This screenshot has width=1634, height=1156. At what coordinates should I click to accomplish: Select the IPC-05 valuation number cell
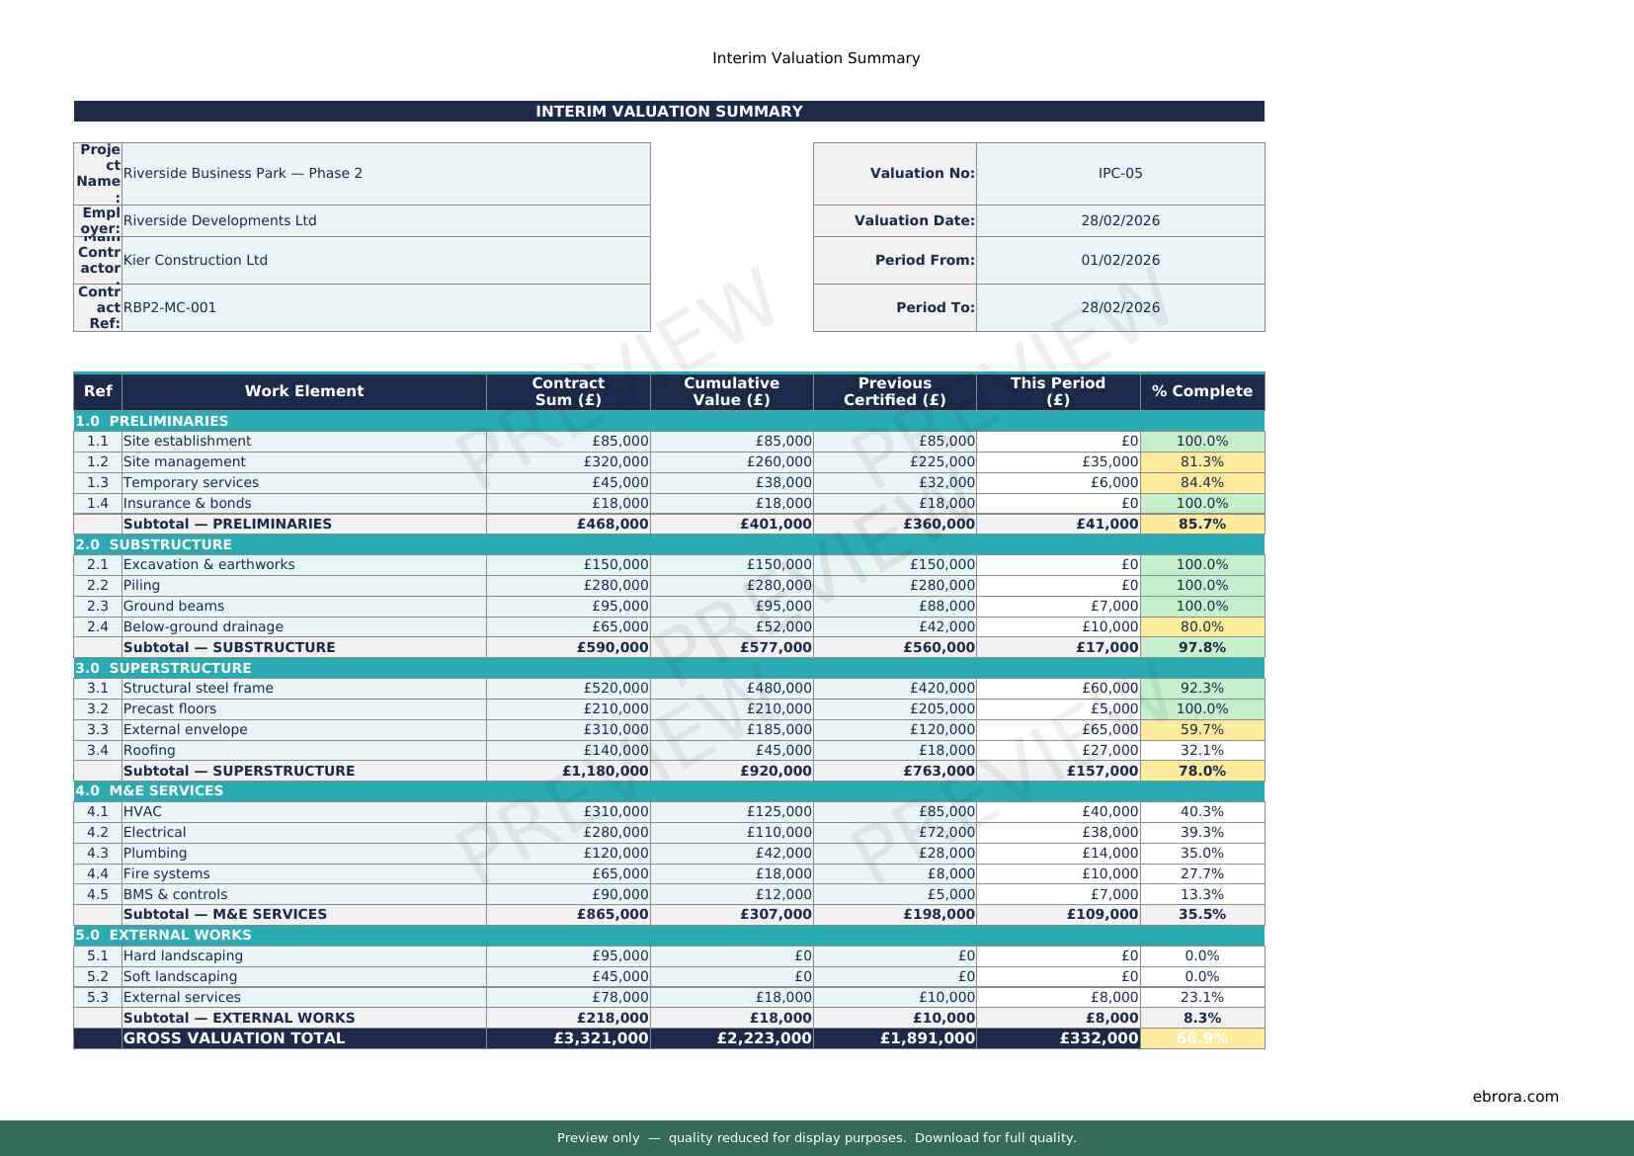(1119, 173)
